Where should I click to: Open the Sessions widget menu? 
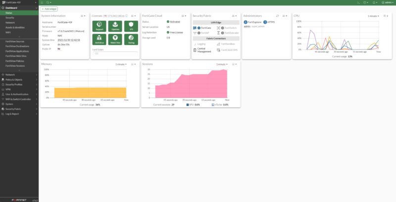pyautogui.click(x=234, y=64)
